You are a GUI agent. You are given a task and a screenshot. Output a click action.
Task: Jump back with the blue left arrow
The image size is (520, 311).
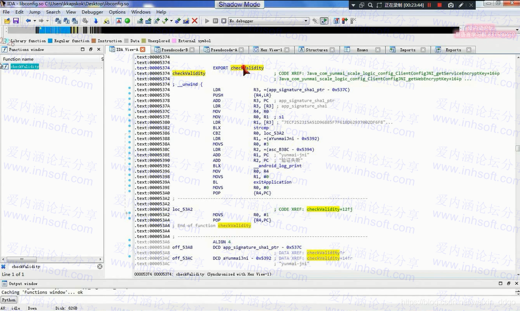click(x=28, y=21)
